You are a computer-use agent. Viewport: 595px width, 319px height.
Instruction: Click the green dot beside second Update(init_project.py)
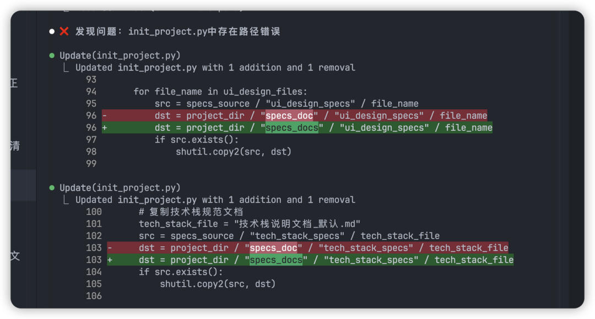[x=52, y=188]
